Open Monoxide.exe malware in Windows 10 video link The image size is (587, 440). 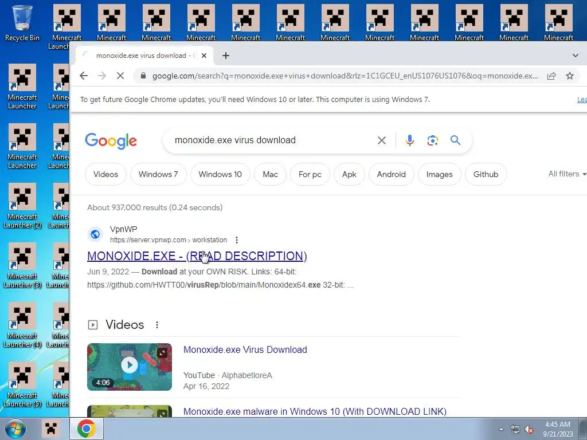pyautogui.click(x=315, y=411)
